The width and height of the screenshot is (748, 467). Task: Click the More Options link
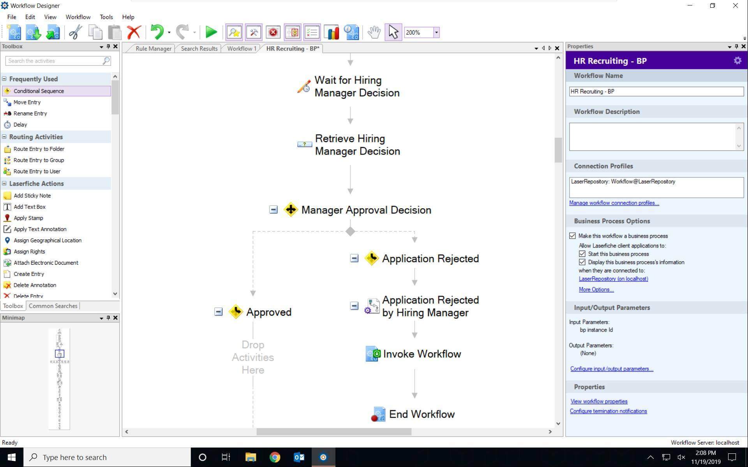point(595,289)
